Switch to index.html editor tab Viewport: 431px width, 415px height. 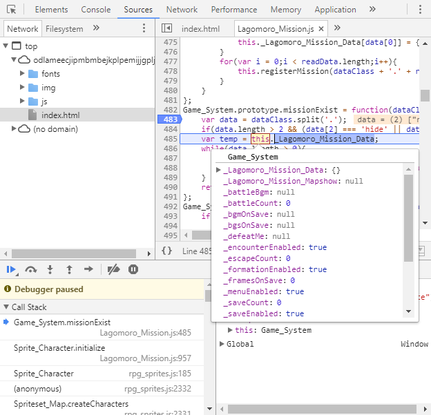tap(201, 28)
